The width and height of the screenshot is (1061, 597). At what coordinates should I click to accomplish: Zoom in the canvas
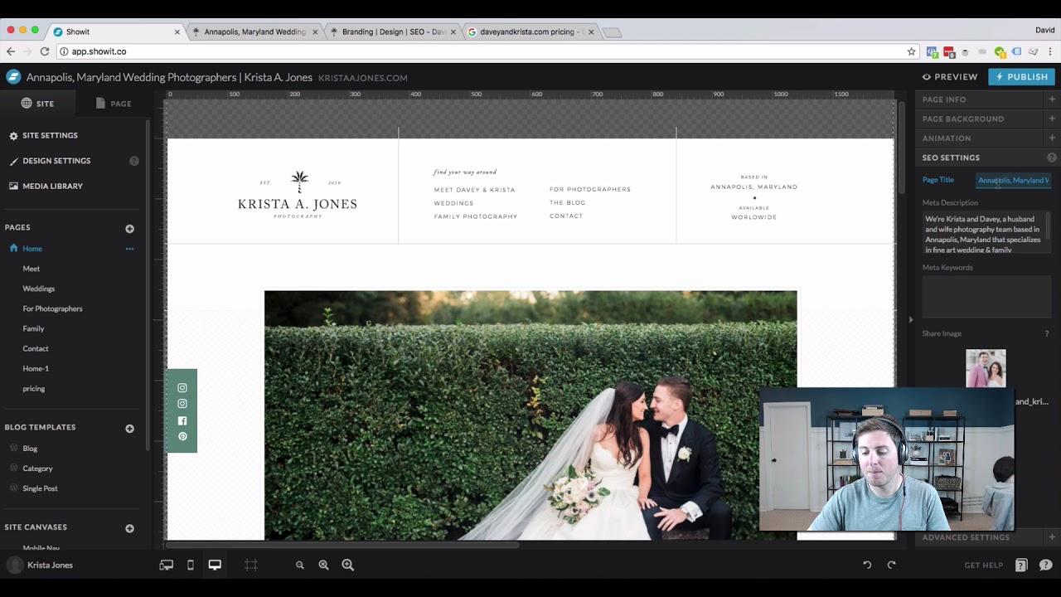348,565
